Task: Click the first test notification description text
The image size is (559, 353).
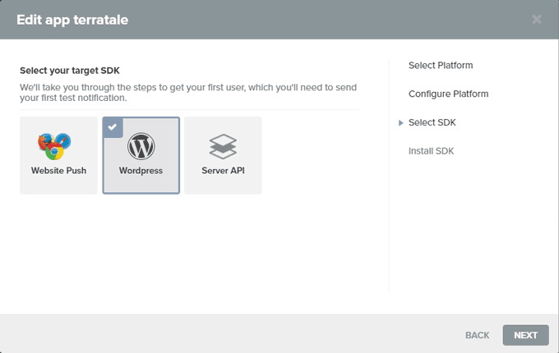Action: 188,93
